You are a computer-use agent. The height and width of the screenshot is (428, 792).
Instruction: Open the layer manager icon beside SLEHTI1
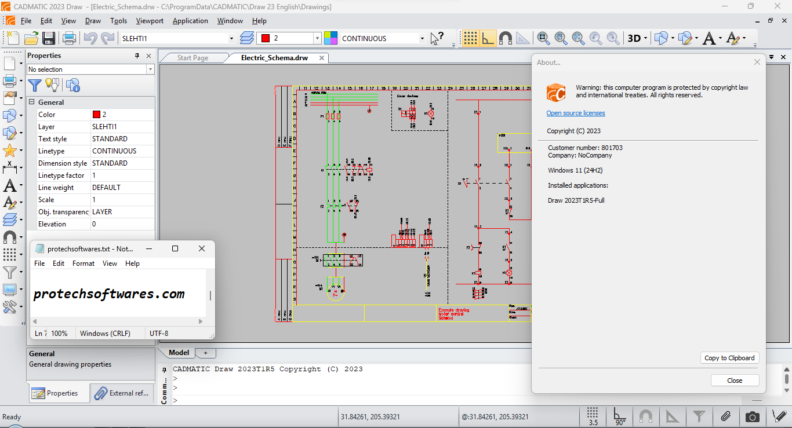pyautogui.click(x=247, y=38)
